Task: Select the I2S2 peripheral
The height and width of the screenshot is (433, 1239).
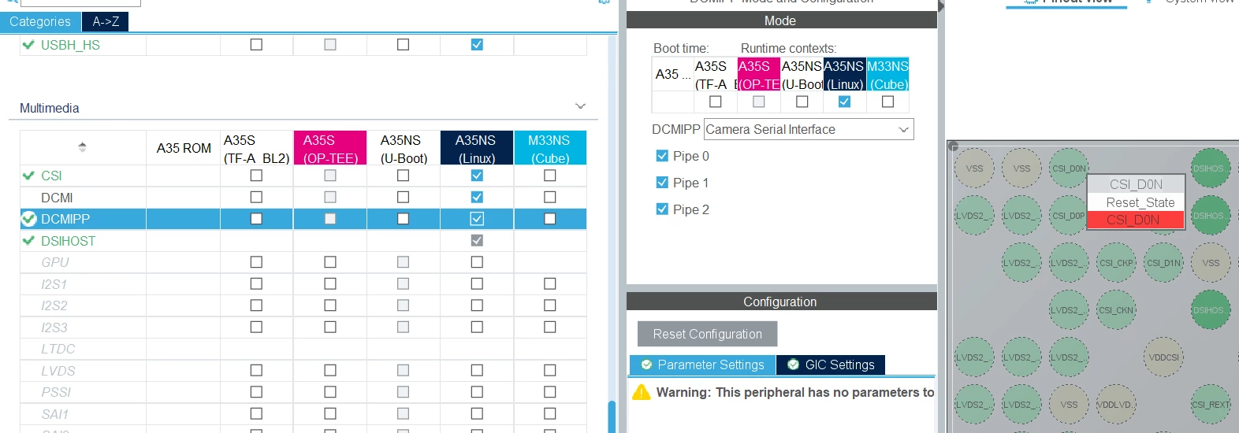Action: 54,305
